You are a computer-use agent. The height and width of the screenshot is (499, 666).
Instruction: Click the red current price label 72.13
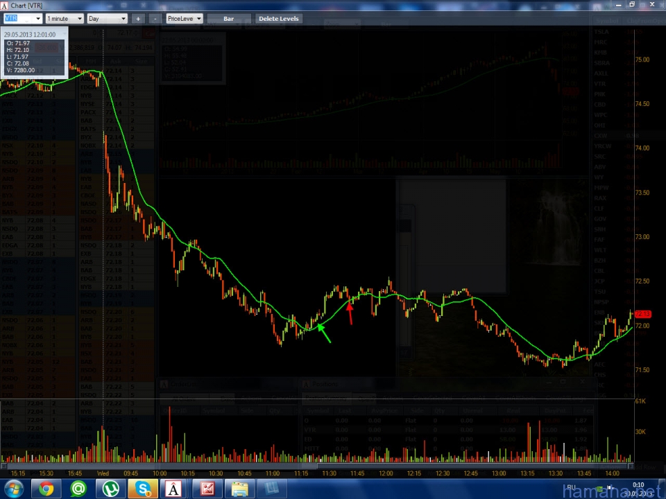(642, 315)
